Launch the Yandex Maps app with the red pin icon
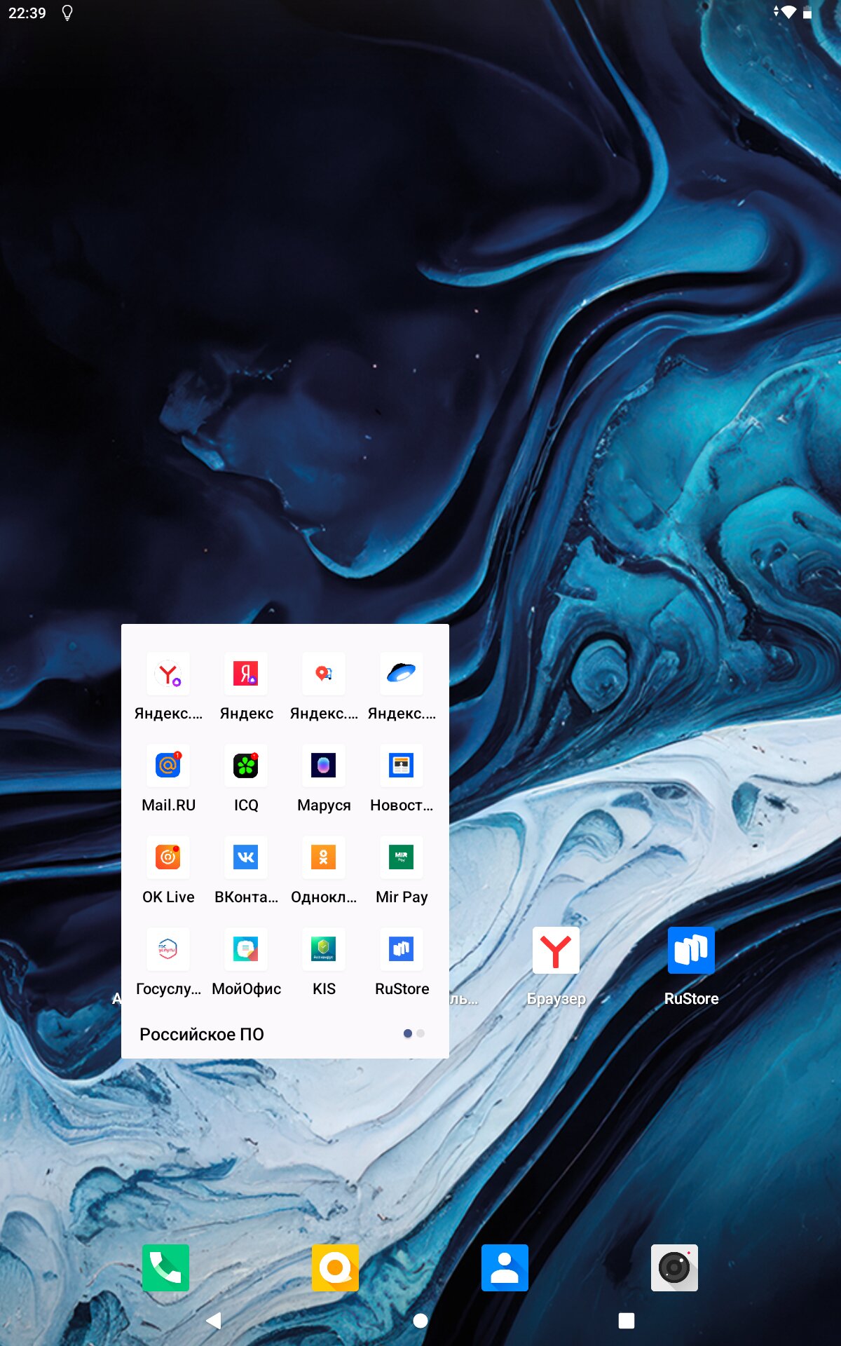The image size is (841, 1346). pos(324,674)
